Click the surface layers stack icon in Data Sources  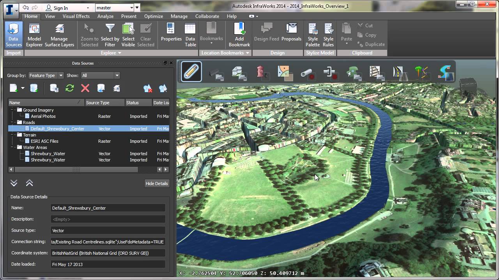tap(116, 89)
